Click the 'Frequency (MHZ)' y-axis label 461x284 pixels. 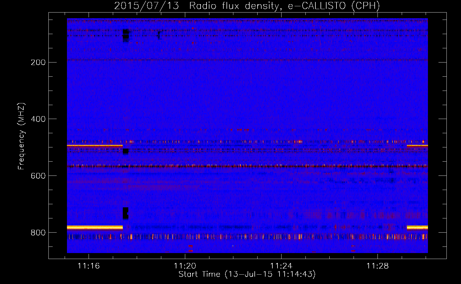pyautogui.click(x=21, y=136)
